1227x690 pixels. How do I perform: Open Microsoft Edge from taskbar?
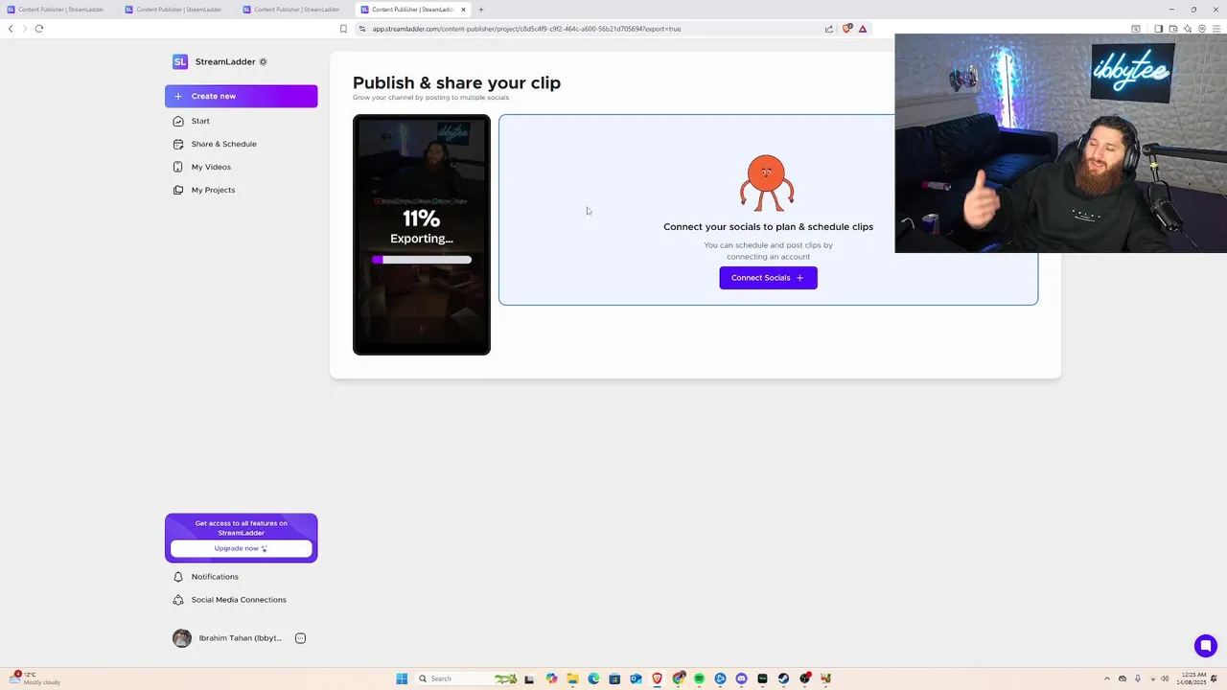[x=593, y=678]
